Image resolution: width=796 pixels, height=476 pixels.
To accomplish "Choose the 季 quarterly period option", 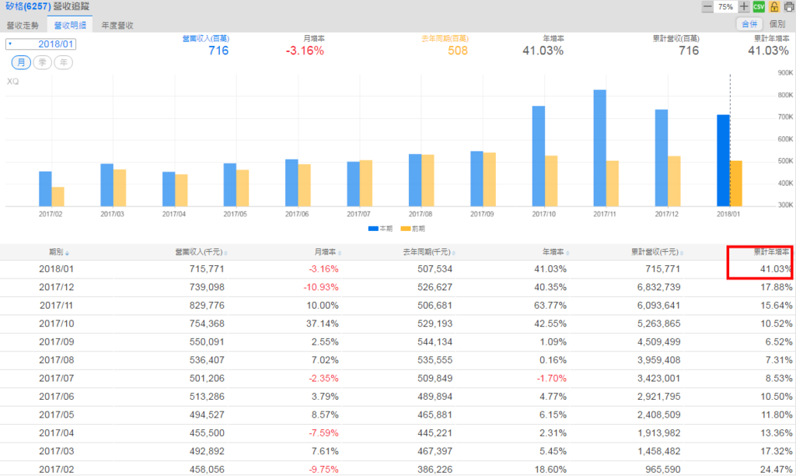I will pyautogui.click(x=42, y=62).
